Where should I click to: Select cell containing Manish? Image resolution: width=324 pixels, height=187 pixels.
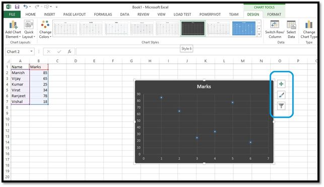20,73
